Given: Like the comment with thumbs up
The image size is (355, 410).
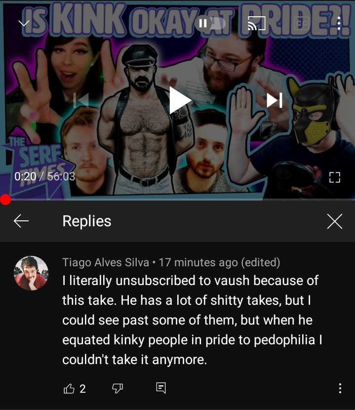Looking at the screenshot, I should 69,389.
